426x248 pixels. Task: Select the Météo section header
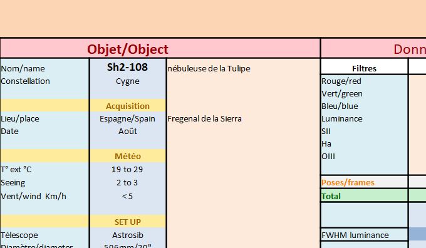[x=127, y=156]
